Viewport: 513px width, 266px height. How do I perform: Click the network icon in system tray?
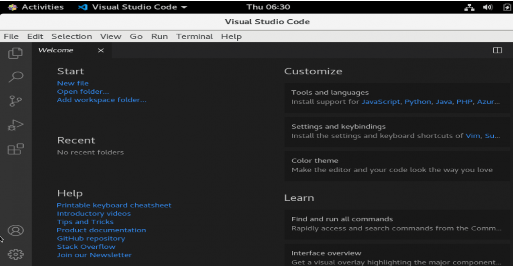tap(469, 7)
